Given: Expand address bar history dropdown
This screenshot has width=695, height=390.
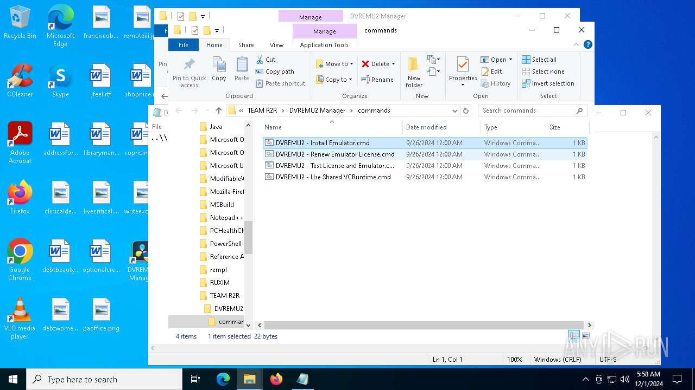Looking at the screenshot, I should click(x=455, y=110).
